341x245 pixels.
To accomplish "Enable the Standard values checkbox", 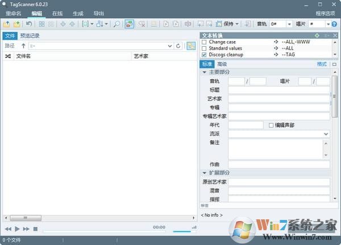I will (x=204, y=48).
